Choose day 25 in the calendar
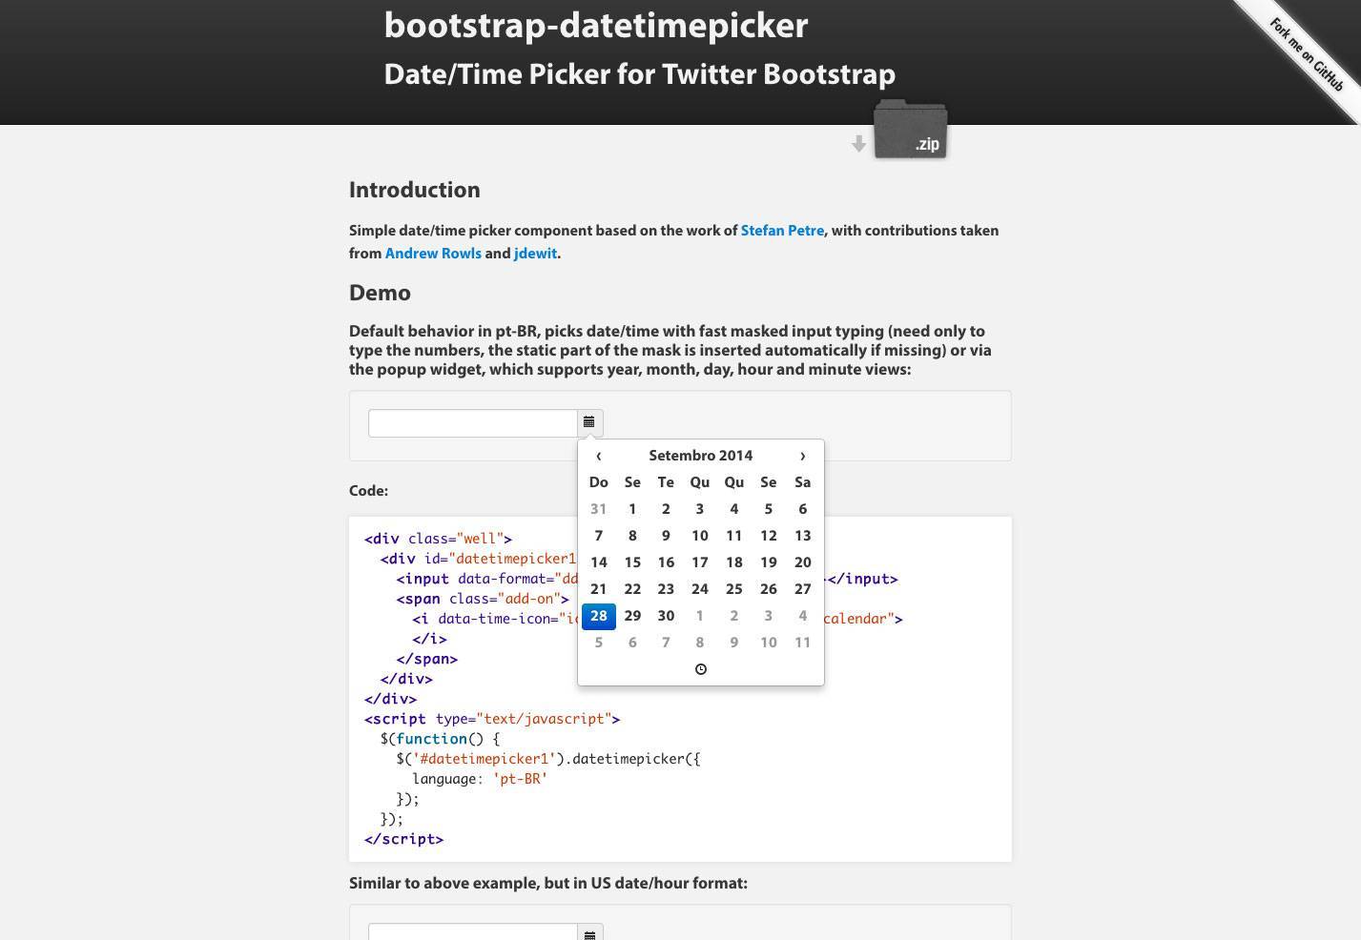 tap(734, 589)
